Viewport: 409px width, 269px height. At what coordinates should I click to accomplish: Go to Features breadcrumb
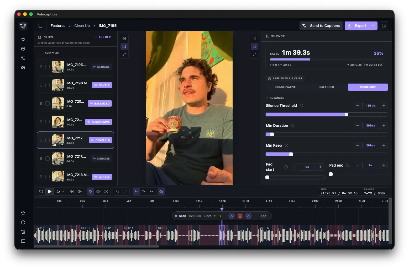pyautogui.click(x=58, y=26)
